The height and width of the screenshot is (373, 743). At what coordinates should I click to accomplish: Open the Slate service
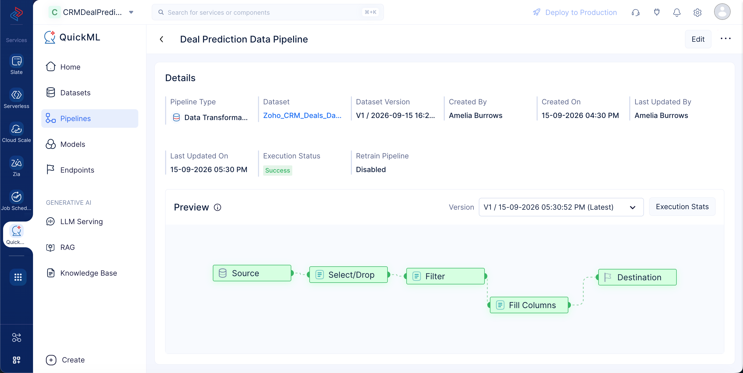coord(17,65)
